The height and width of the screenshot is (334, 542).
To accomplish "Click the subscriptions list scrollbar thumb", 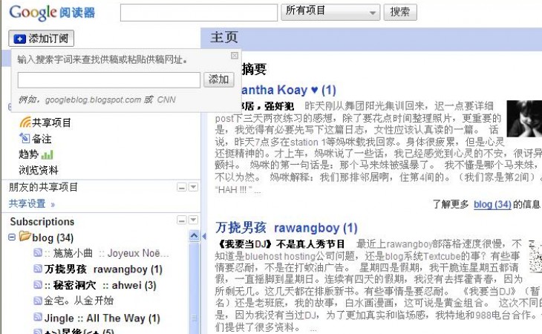I will pyautogui.click(x=195, y=288).
